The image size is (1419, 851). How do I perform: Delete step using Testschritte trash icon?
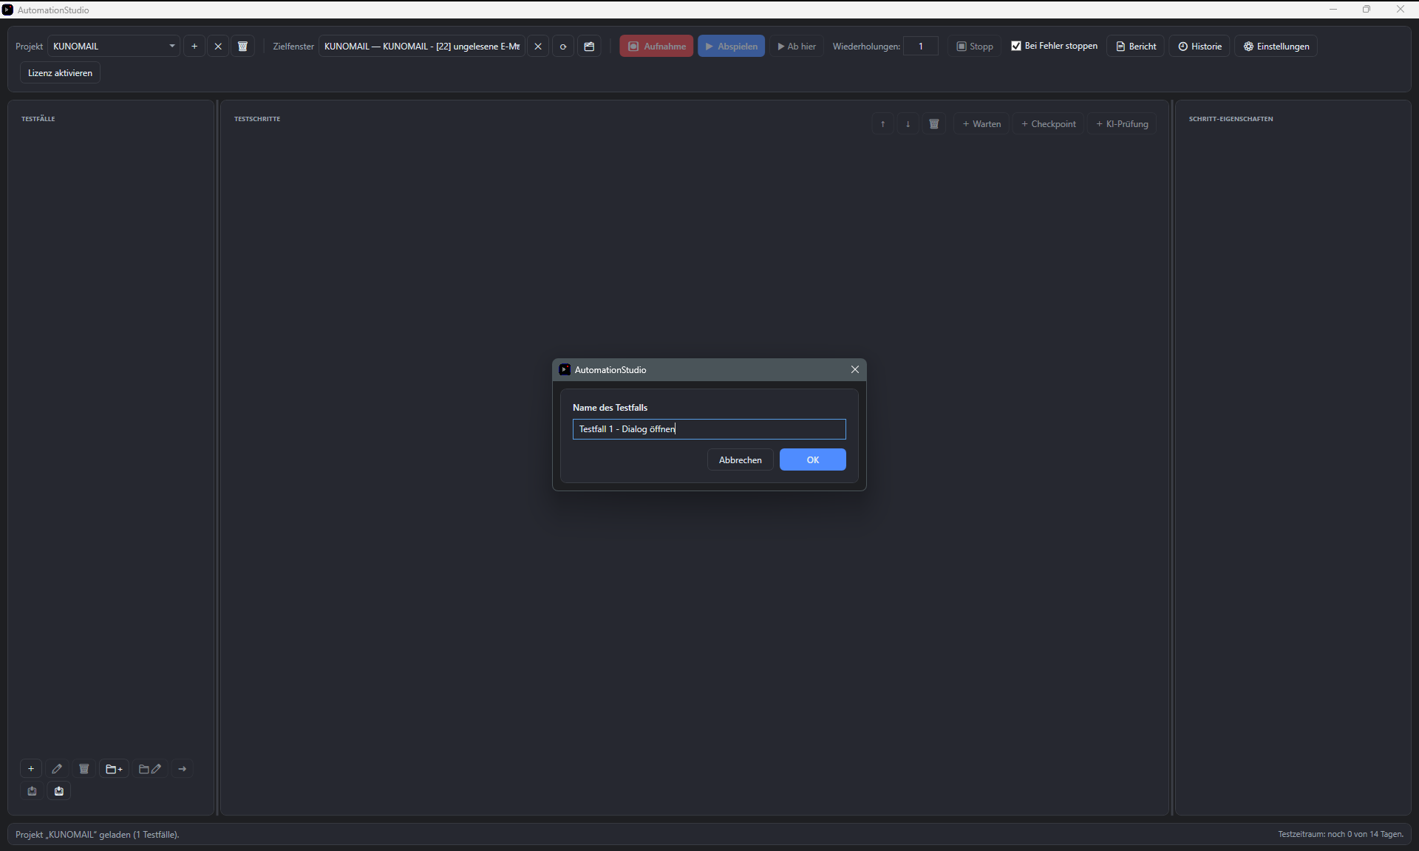click(x=934, y=124)
